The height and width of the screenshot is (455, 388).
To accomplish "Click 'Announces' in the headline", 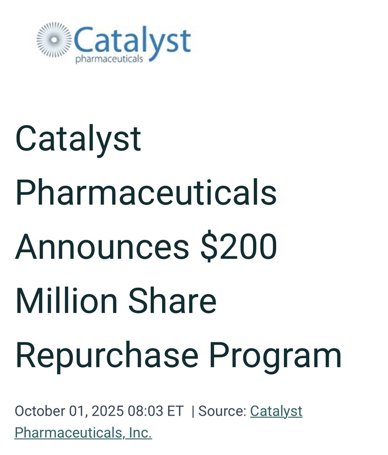I will tap(102, 247).
